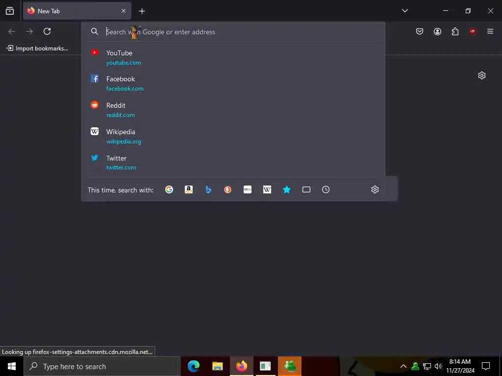Select the Twitter suggestion
Viewport: 502px width, 376px height.
tap(233, 163)
